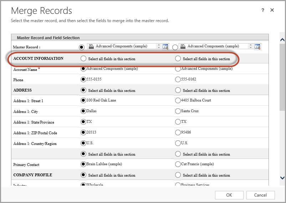Image resolution: width=286 pixels, height=203 pixels.
Task: Click left master record lookup field
Action: tap(122, 46)
